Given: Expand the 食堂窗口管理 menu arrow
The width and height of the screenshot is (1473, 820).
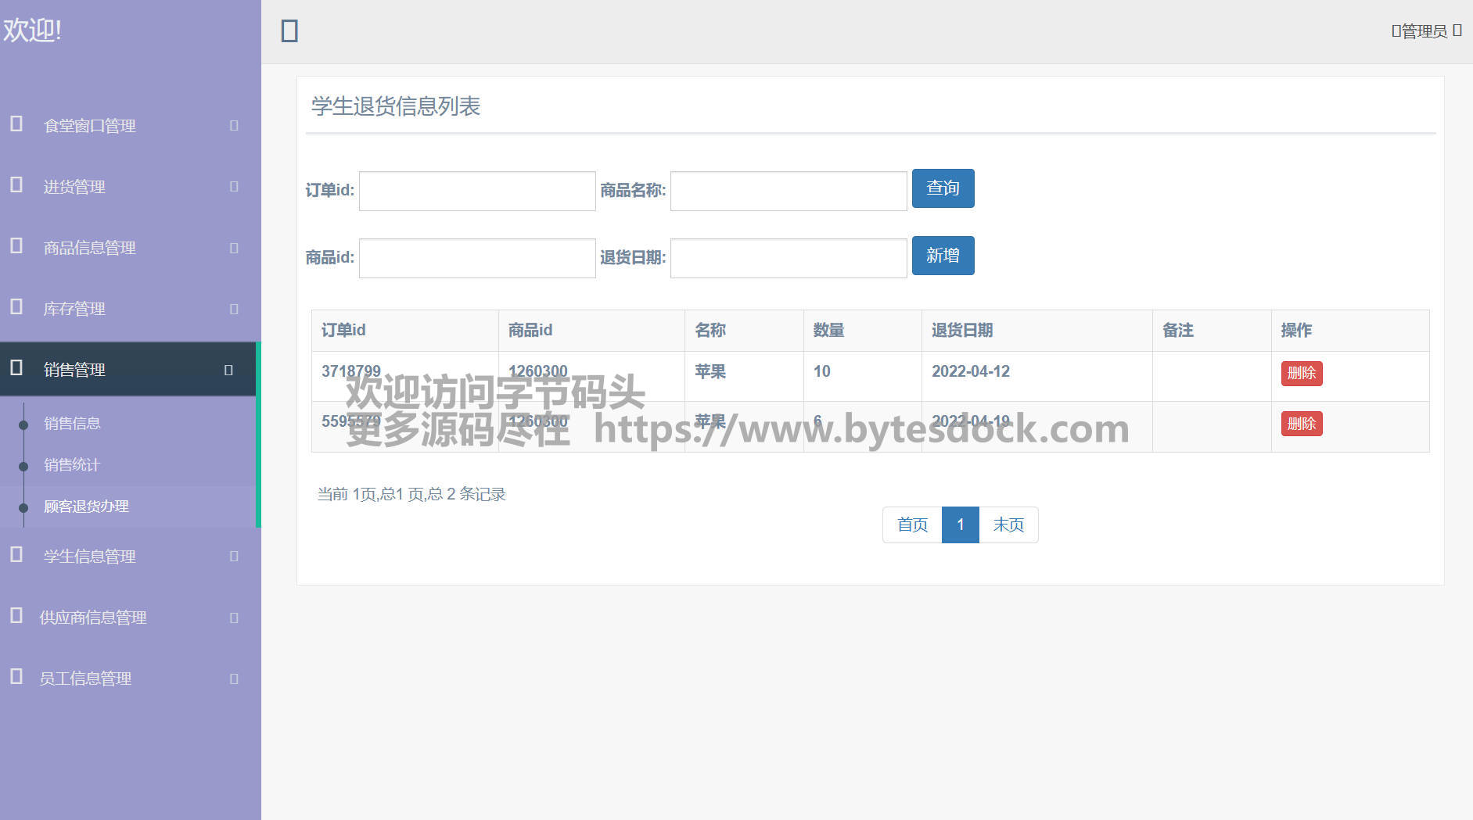Looking at the screenshot, I should pyautogui.click(x=234, y=125).
